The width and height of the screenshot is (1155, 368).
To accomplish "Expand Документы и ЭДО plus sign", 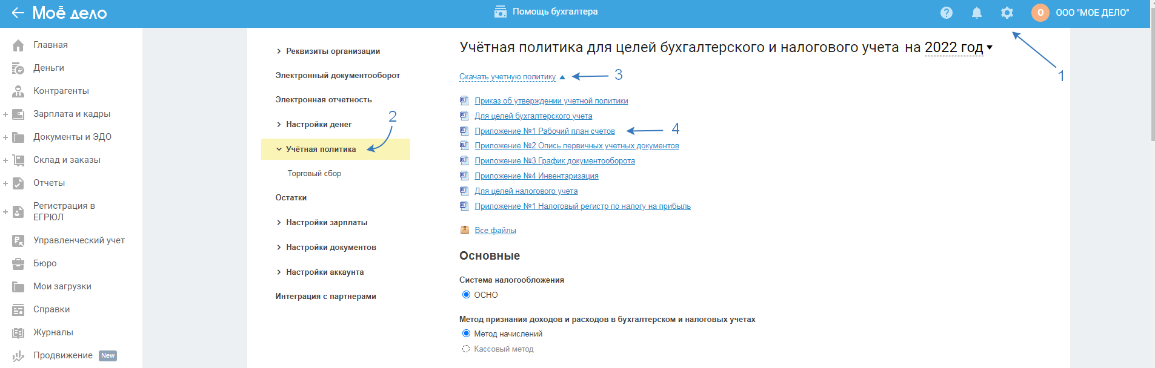I will pos(5,137).
